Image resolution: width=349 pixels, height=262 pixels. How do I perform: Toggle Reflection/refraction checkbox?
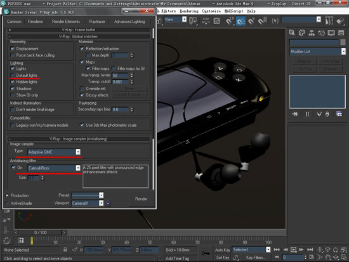[82, 48]
